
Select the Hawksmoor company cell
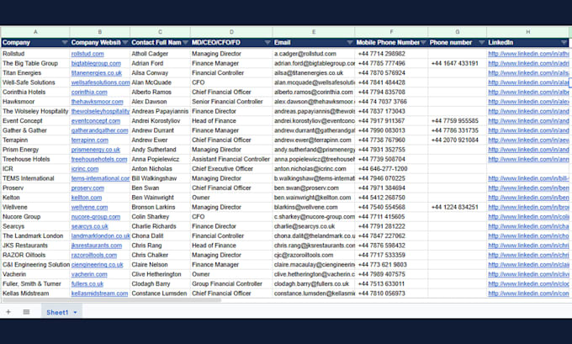(x=35, y=102)
